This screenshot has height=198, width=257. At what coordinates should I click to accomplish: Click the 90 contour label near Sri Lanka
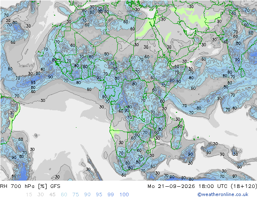pyautogui.click(x=238, y=60)
